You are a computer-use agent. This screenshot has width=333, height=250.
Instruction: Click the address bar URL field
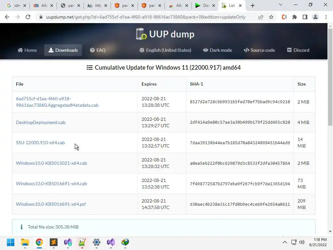[146, 17]
